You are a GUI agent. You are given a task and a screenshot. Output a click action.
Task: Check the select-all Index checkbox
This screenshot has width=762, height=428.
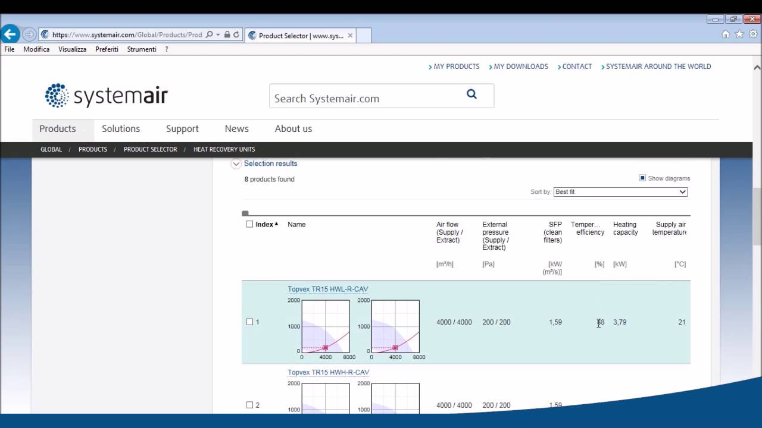tap(249, 224)
